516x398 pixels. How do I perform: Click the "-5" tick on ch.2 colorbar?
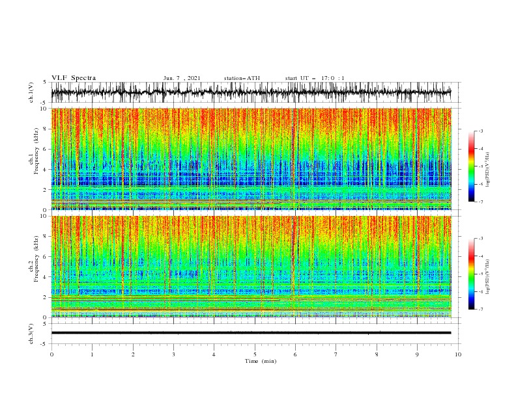[x=480, y=274]
